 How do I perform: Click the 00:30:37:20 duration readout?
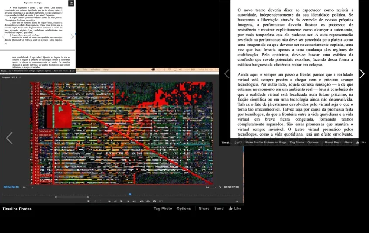pyautogui.click(x=231, y=187)
